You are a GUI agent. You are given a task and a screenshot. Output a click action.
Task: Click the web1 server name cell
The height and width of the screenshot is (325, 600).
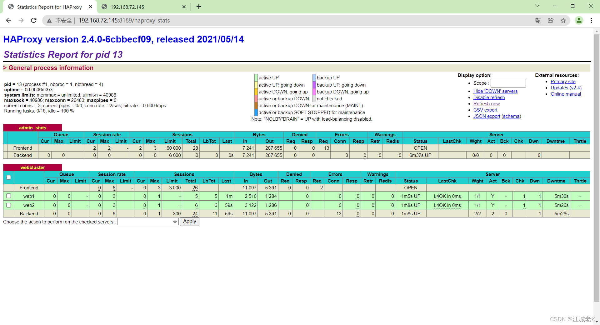point(29,196)
